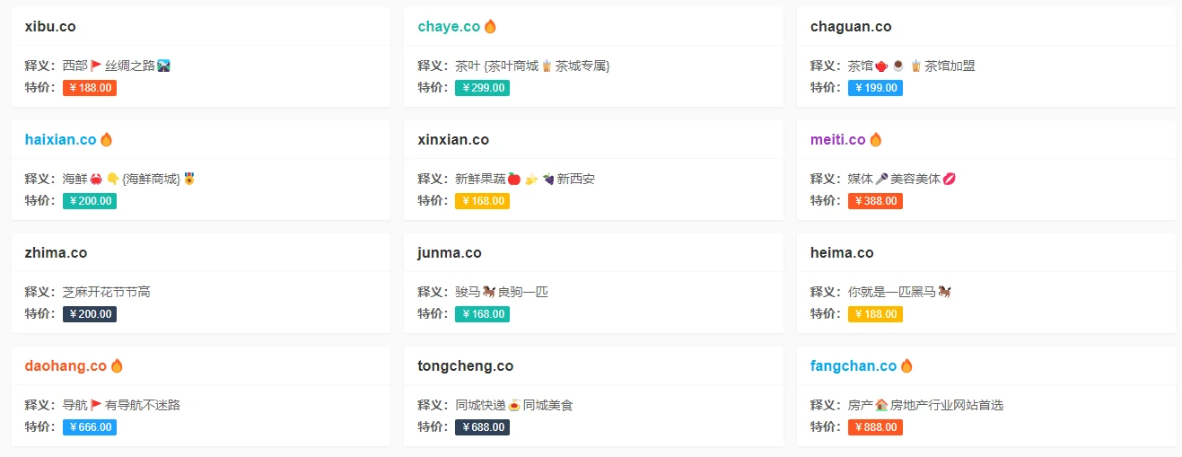Click the fire icon next to chaye.co
This screenshot has width=1182, height=457.
[x=490, y=27]
